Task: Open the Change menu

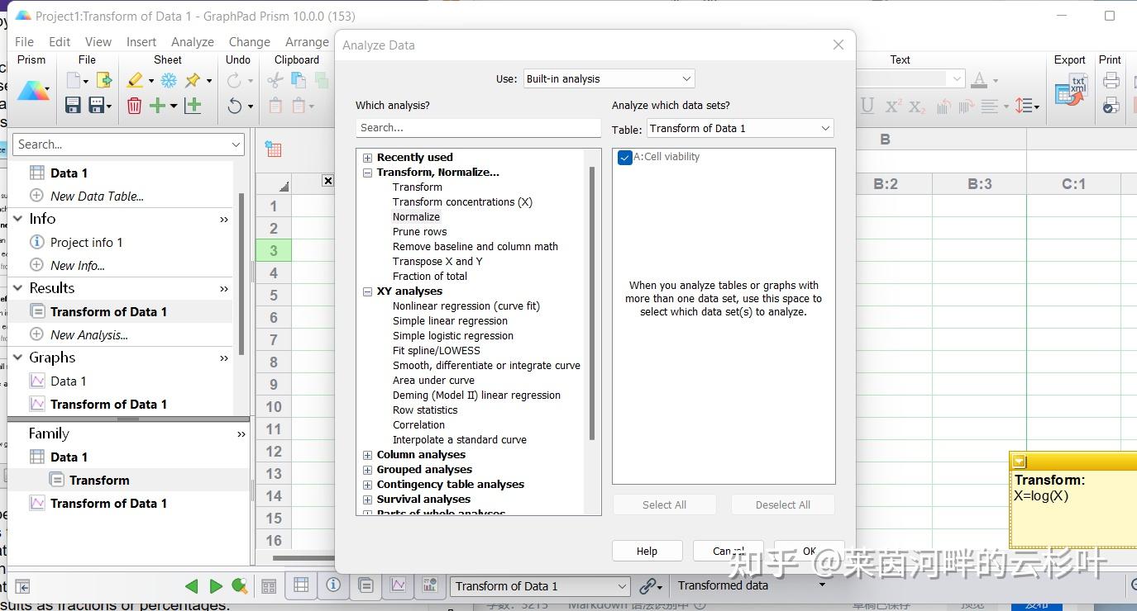Action: coord(249,42)
